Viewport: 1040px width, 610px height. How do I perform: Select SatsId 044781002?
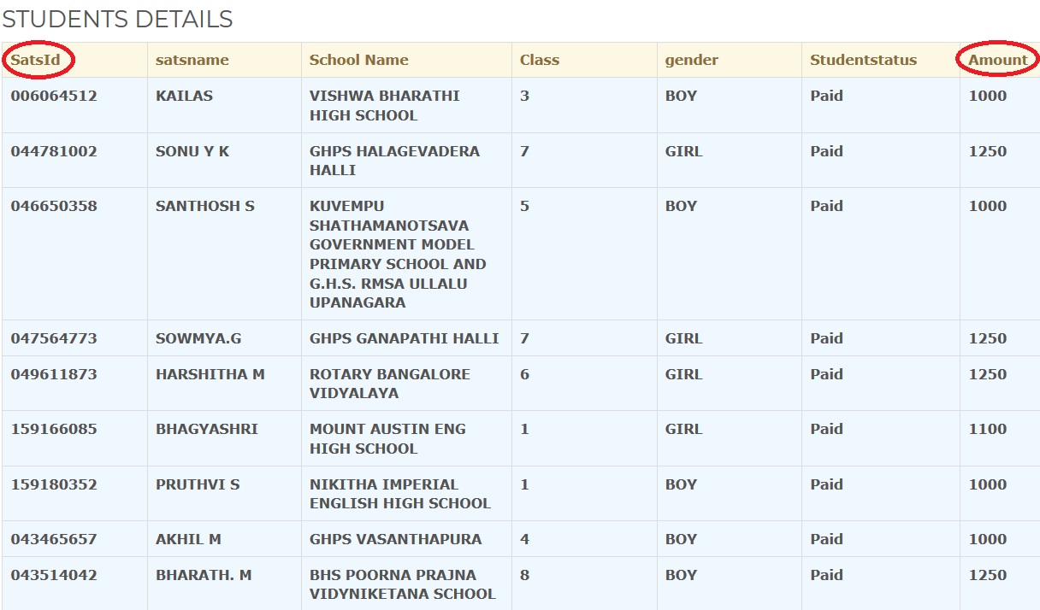54,151
